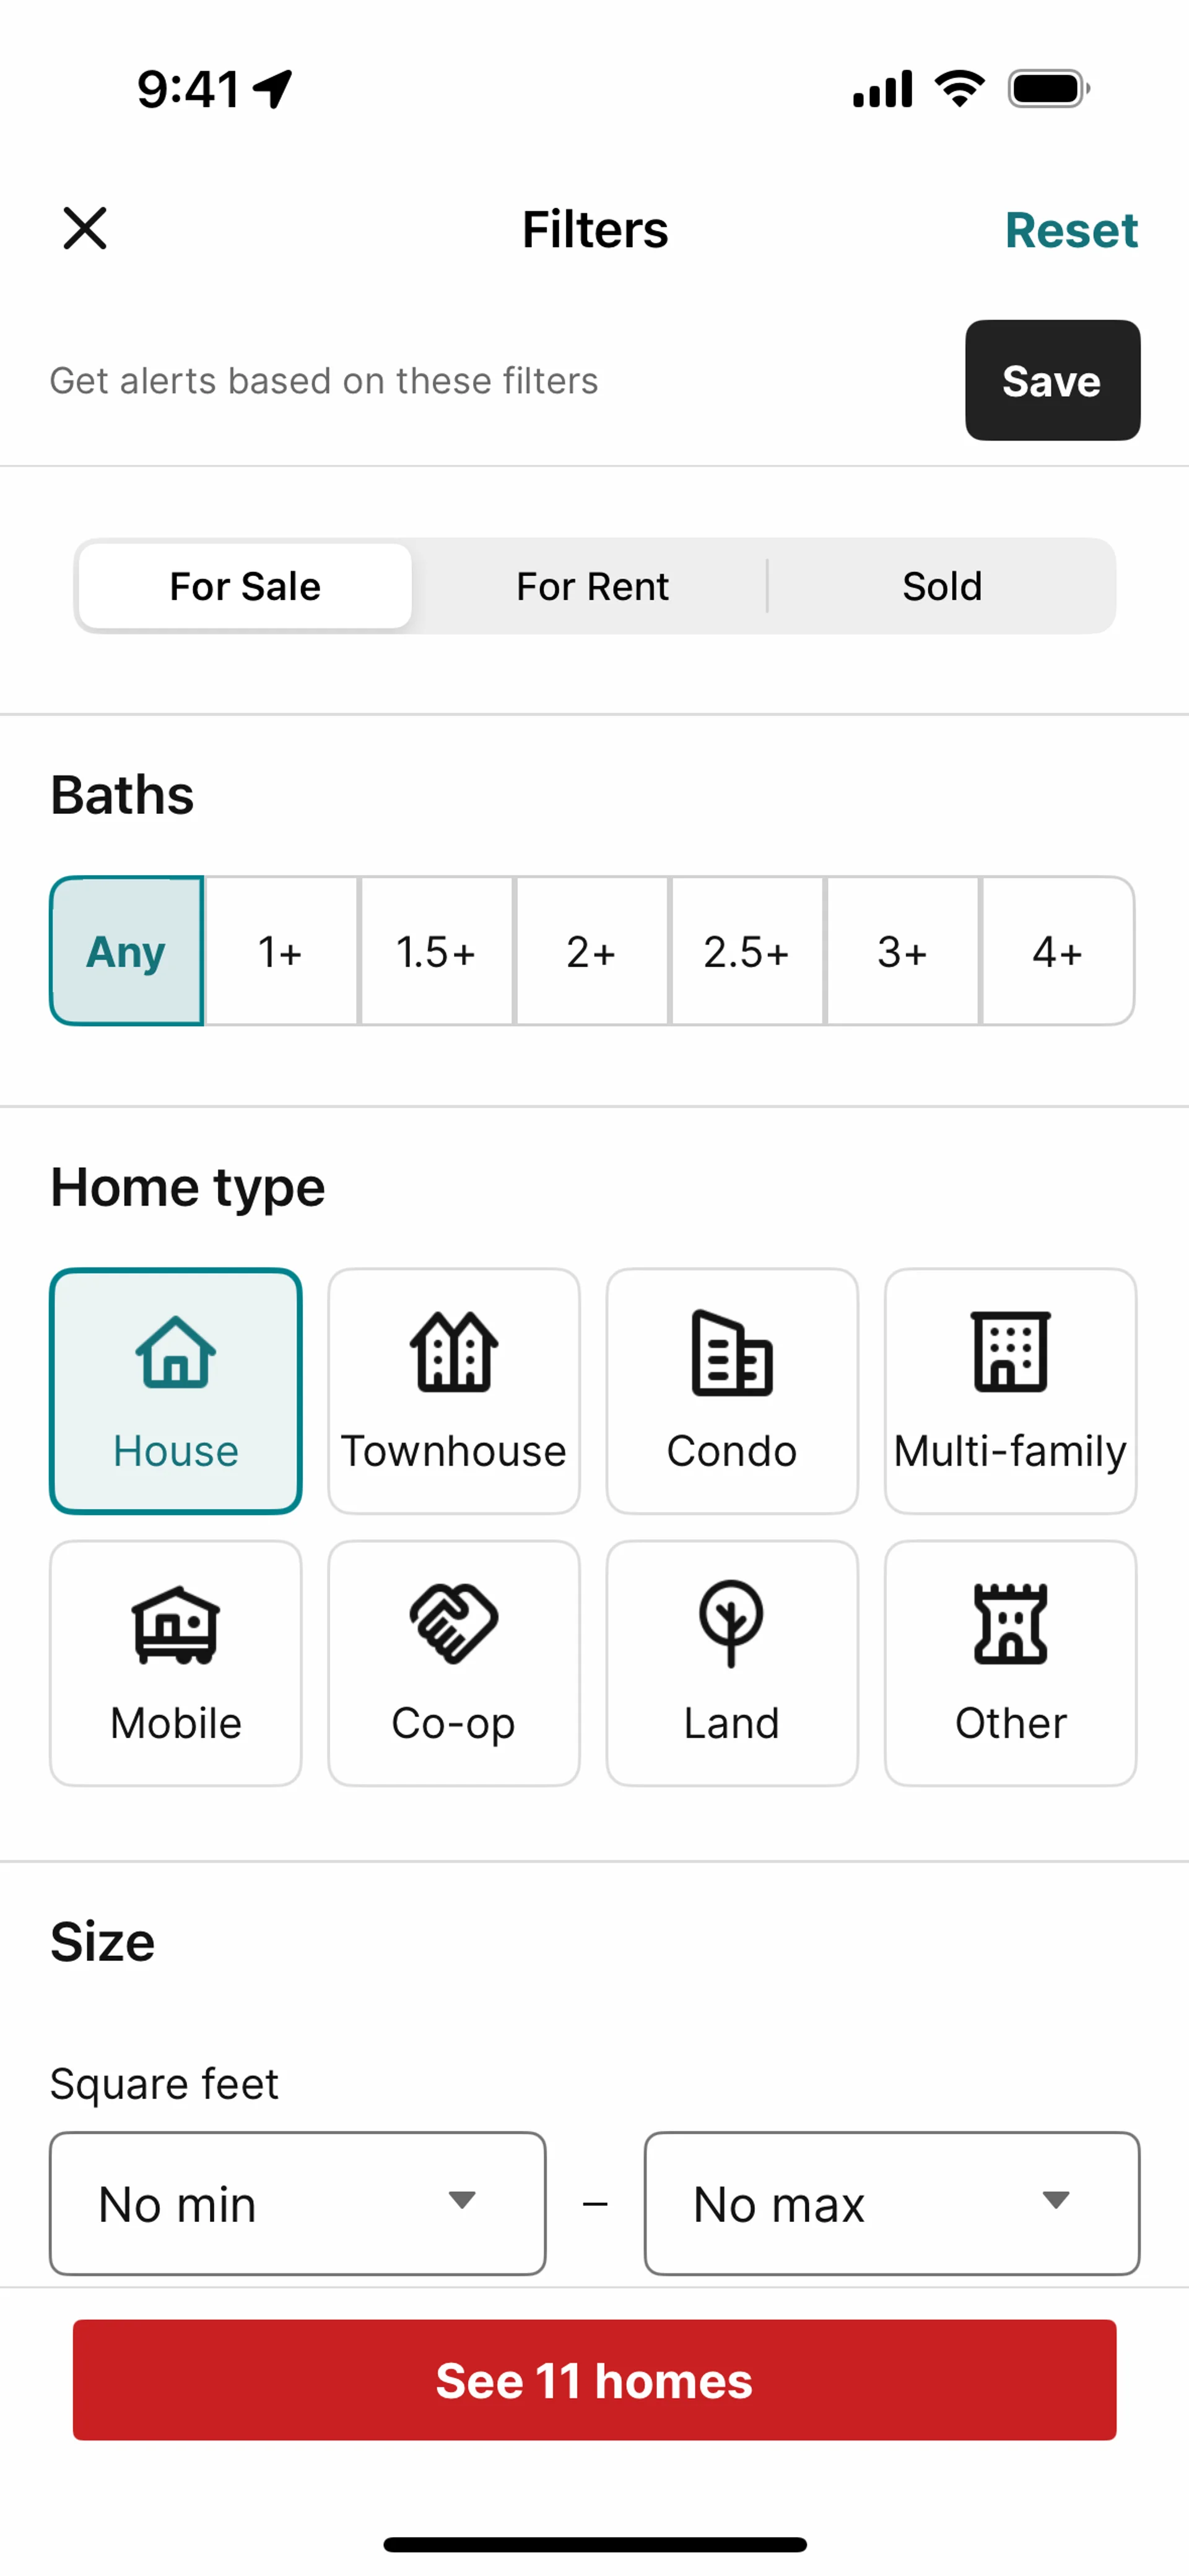
Task: Tap the Reset link
Action: pos(1071,230)
